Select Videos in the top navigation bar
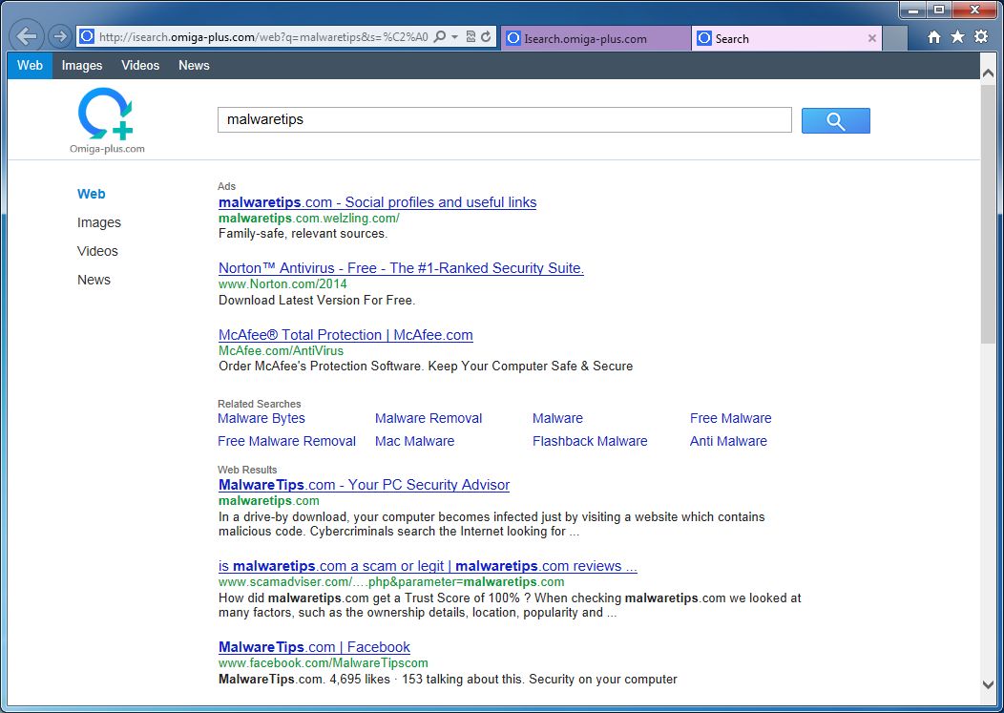 [140, 65]
